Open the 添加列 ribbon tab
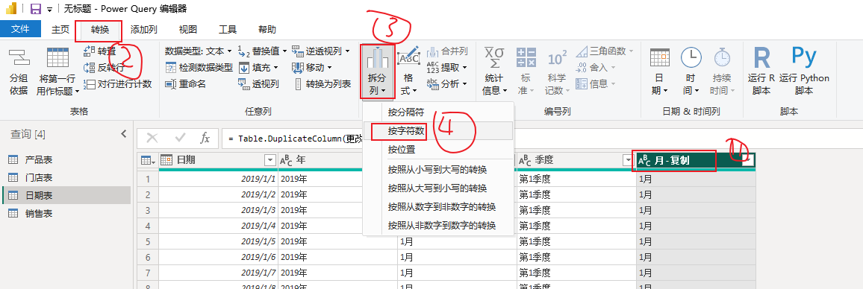 (x=144, y=30)
